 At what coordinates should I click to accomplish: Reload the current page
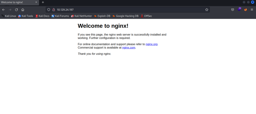16,10
